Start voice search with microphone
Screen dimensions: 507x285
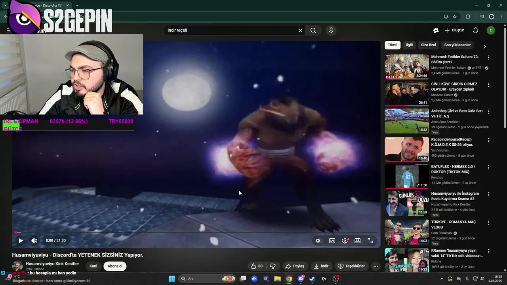tap(331, 30)
